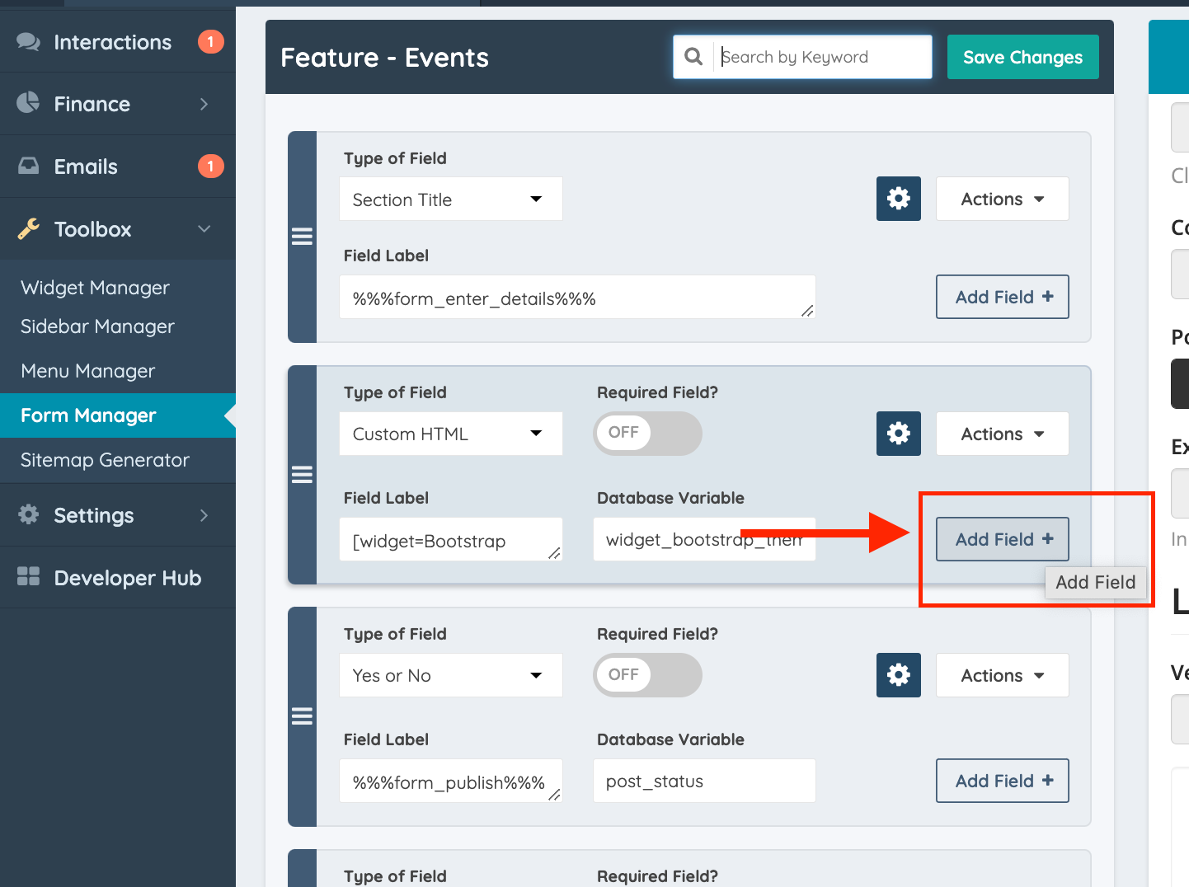Screen dimensions: 1189x887
Task: Grab drag handle of Section Title block
Action: click(302, 237)
